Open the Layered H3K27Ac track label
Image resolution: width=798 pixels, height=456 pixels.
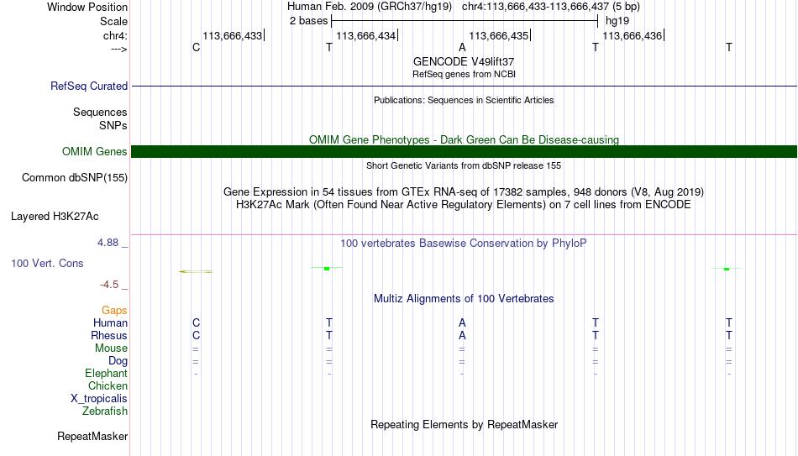tap(55, 217)
